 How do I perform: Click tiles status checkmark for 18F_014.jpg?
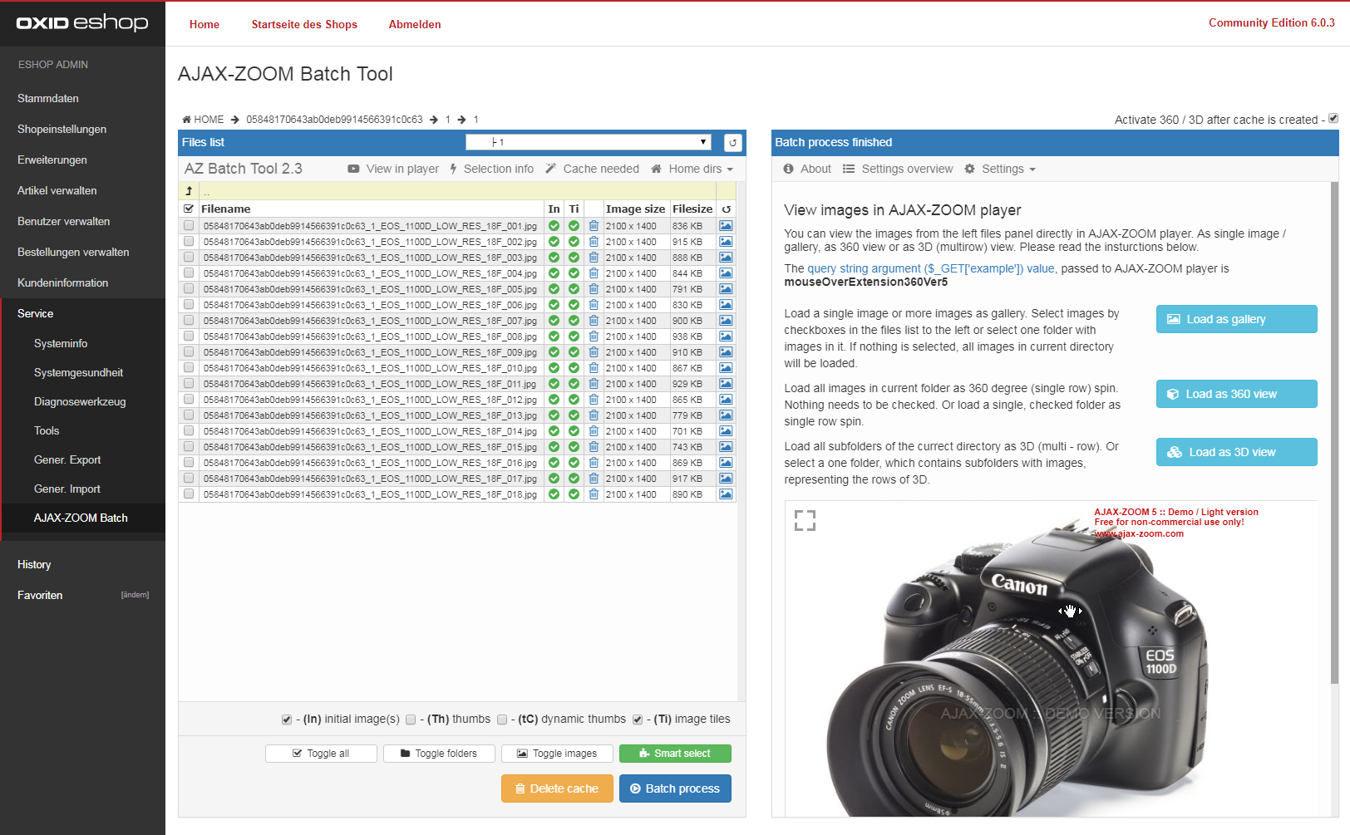574,431
